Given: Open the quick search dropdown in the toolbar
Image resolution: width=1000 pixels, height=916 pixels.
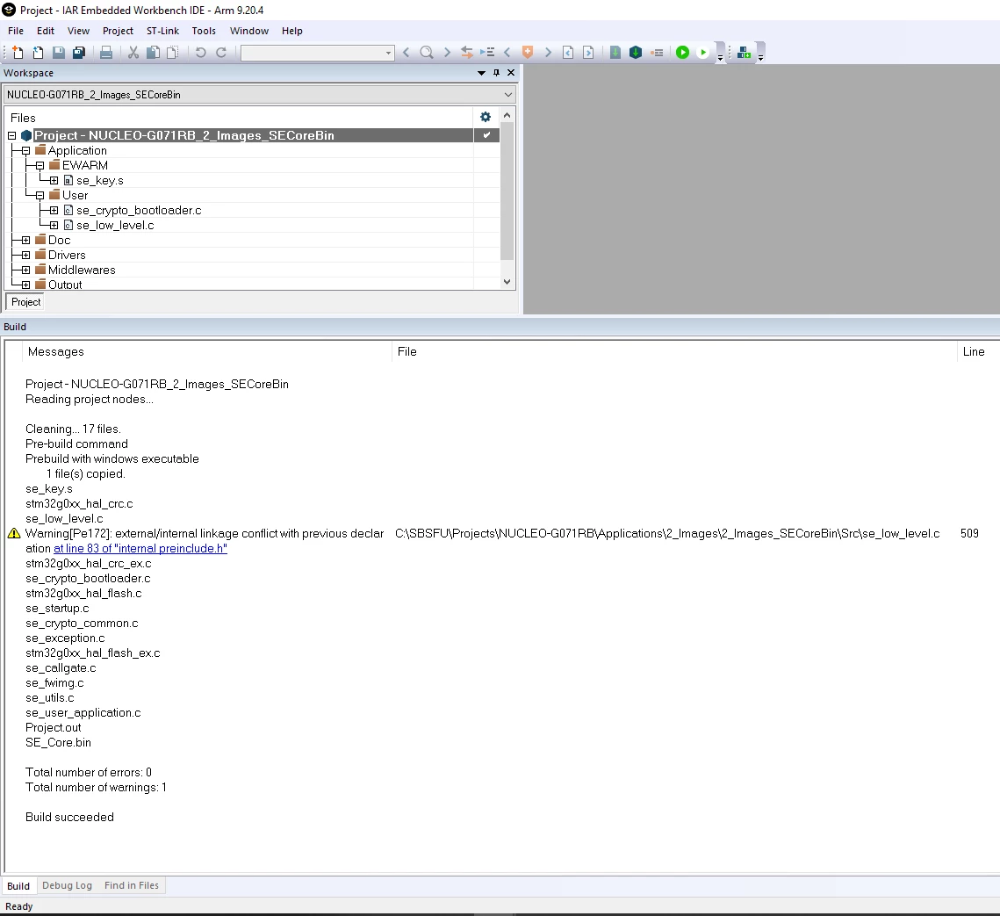Looking at the screenshot, I should coord(388,53).
